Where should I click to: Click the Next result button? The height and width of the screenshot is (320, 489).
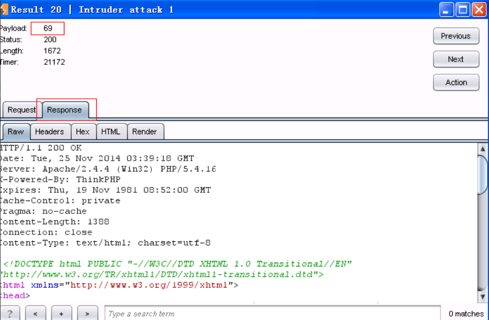[x=456, y=59]
